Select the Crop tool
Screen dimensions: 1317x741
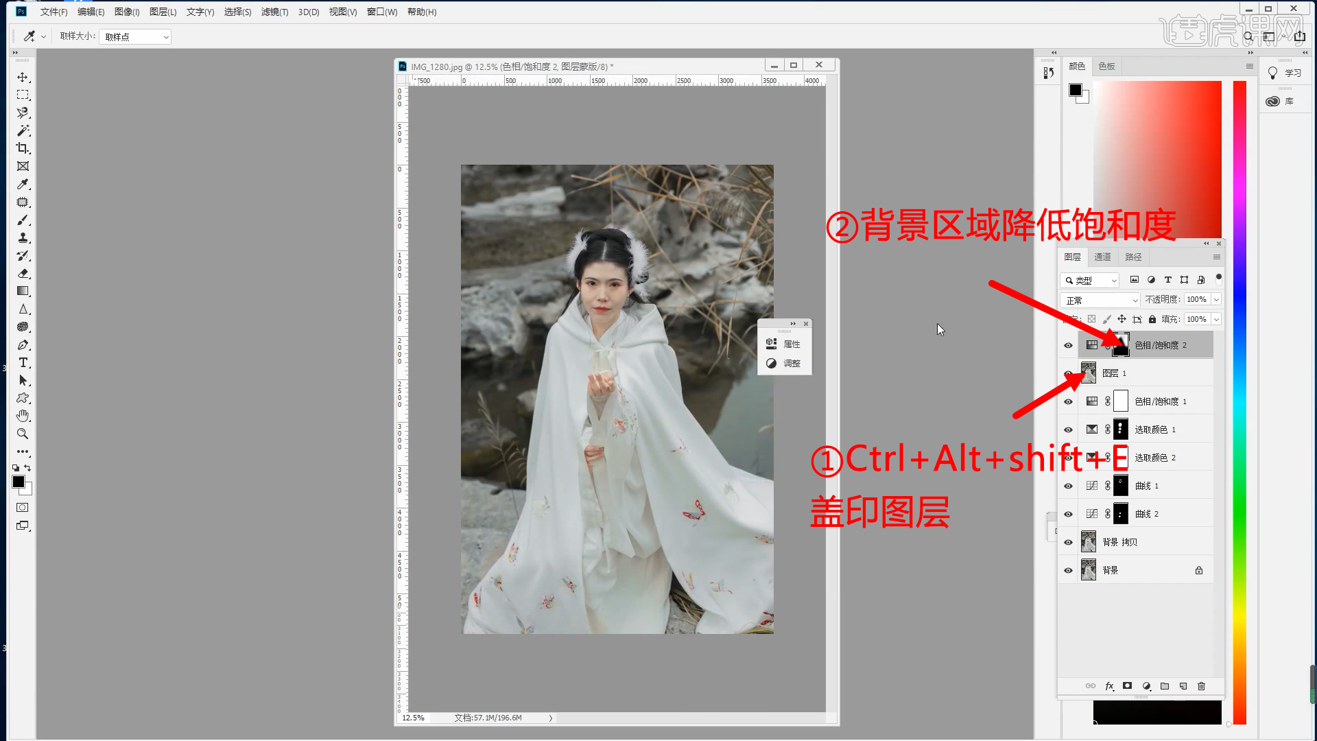point(23,148)
